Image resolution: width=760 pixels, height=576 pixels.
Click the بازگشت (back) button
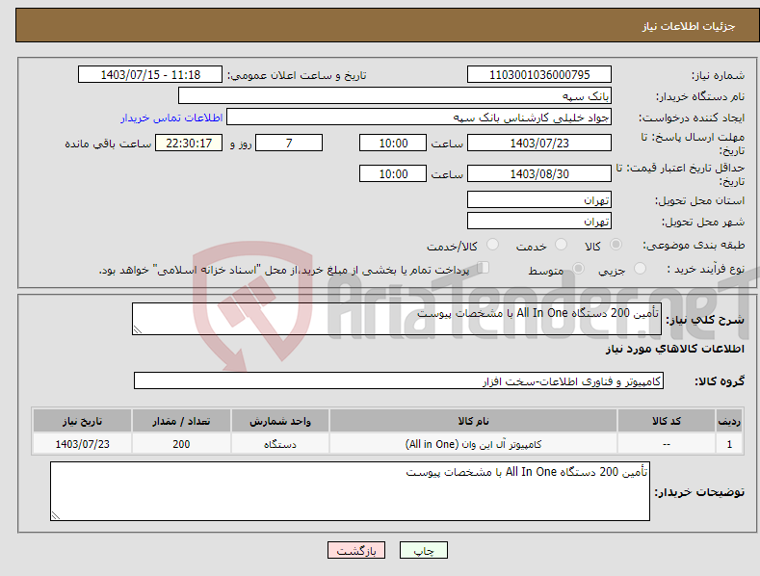click(356, 550)
